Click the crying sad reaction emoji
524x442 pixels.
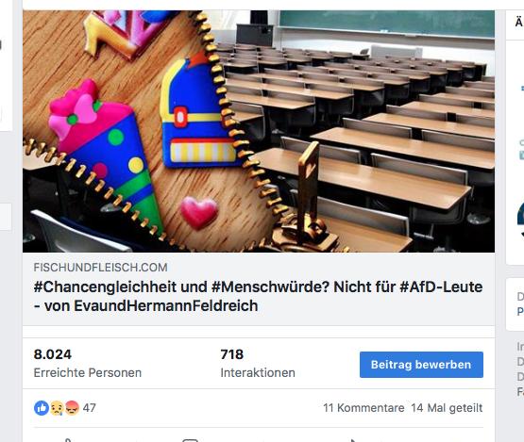pos(57,408)
